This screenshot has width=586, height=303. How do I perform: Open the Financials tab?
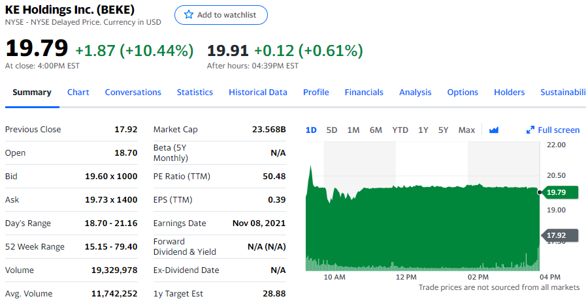[364, 93]
